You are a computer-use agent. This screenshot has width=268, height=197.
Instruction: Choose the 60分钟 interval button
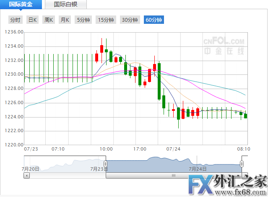[x=154, y=20]
